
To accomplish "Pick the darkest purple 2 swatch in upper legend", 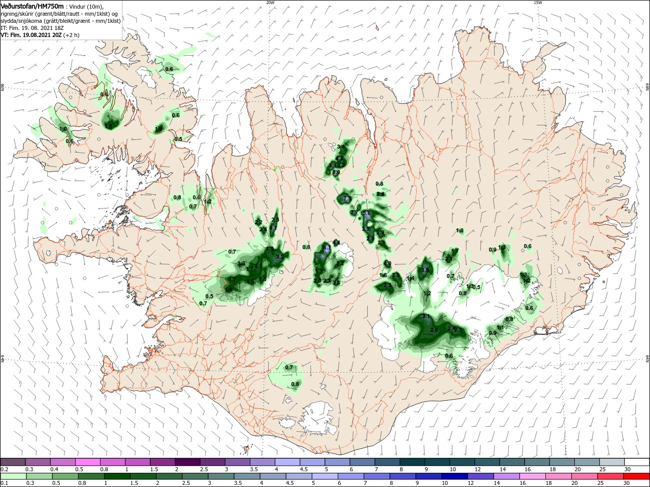I will click(x=188, y=462).
